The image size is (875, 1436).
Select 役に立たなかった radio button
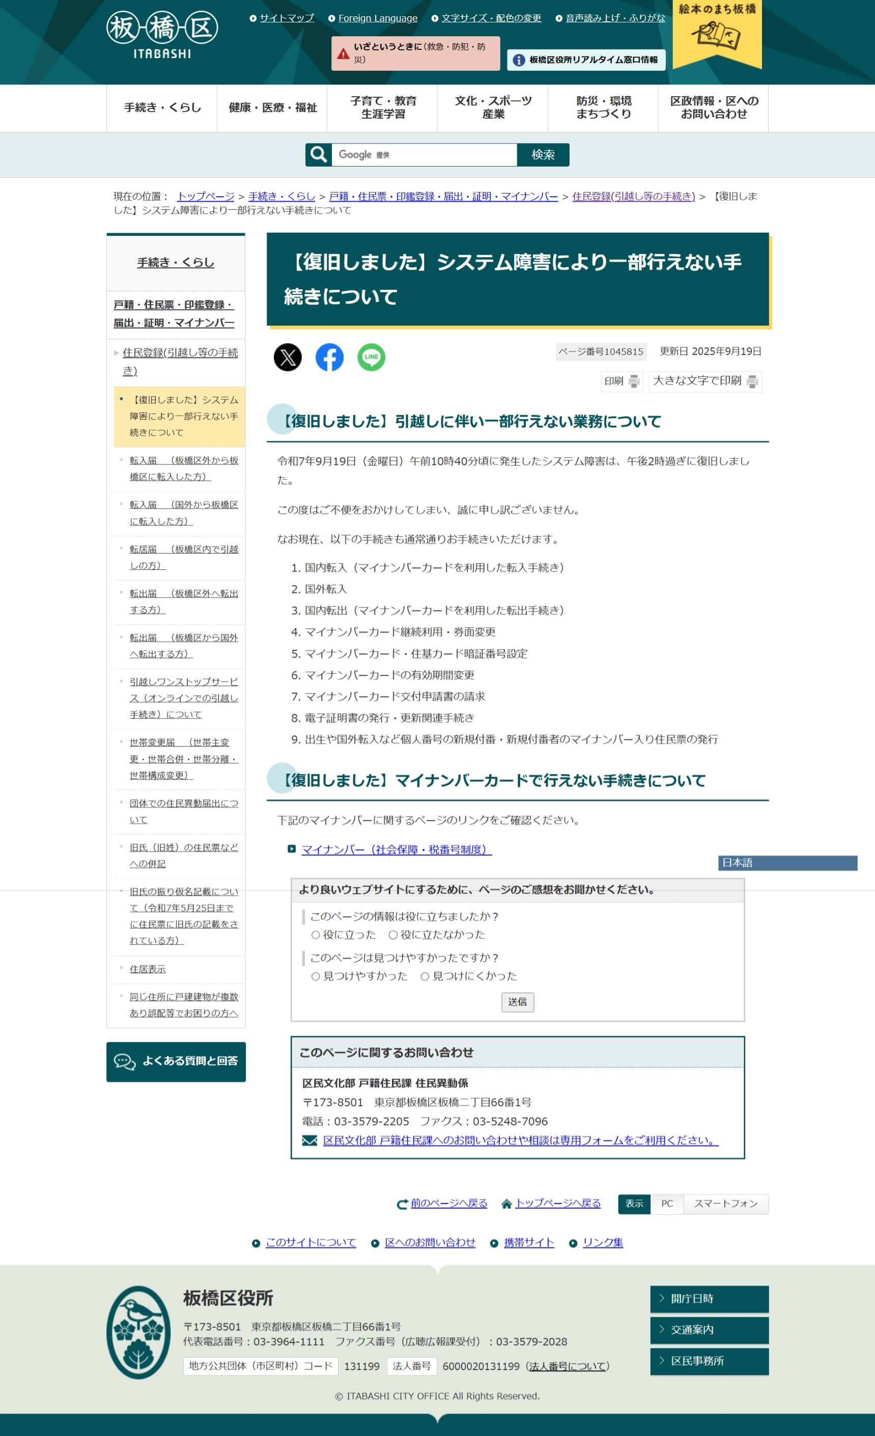[393, 935]
